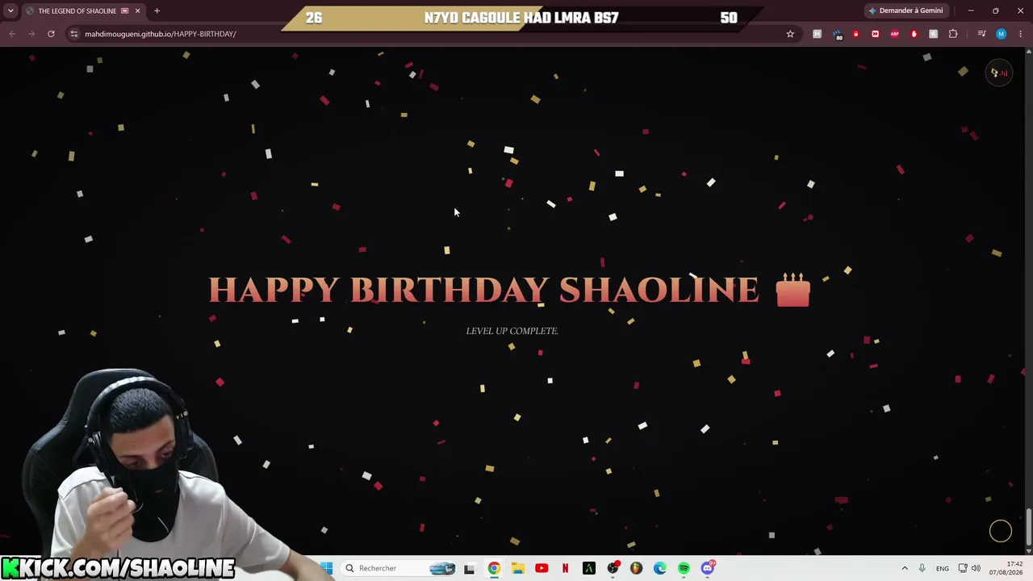Open the red padlock extension
The width and height of the screenshot is (1033, 581).
point(856,34)
